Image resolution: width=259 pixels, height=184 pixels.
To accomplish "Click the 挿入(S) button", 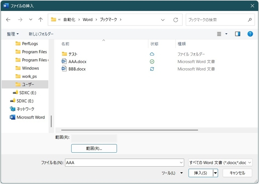I will click(200, 173).
